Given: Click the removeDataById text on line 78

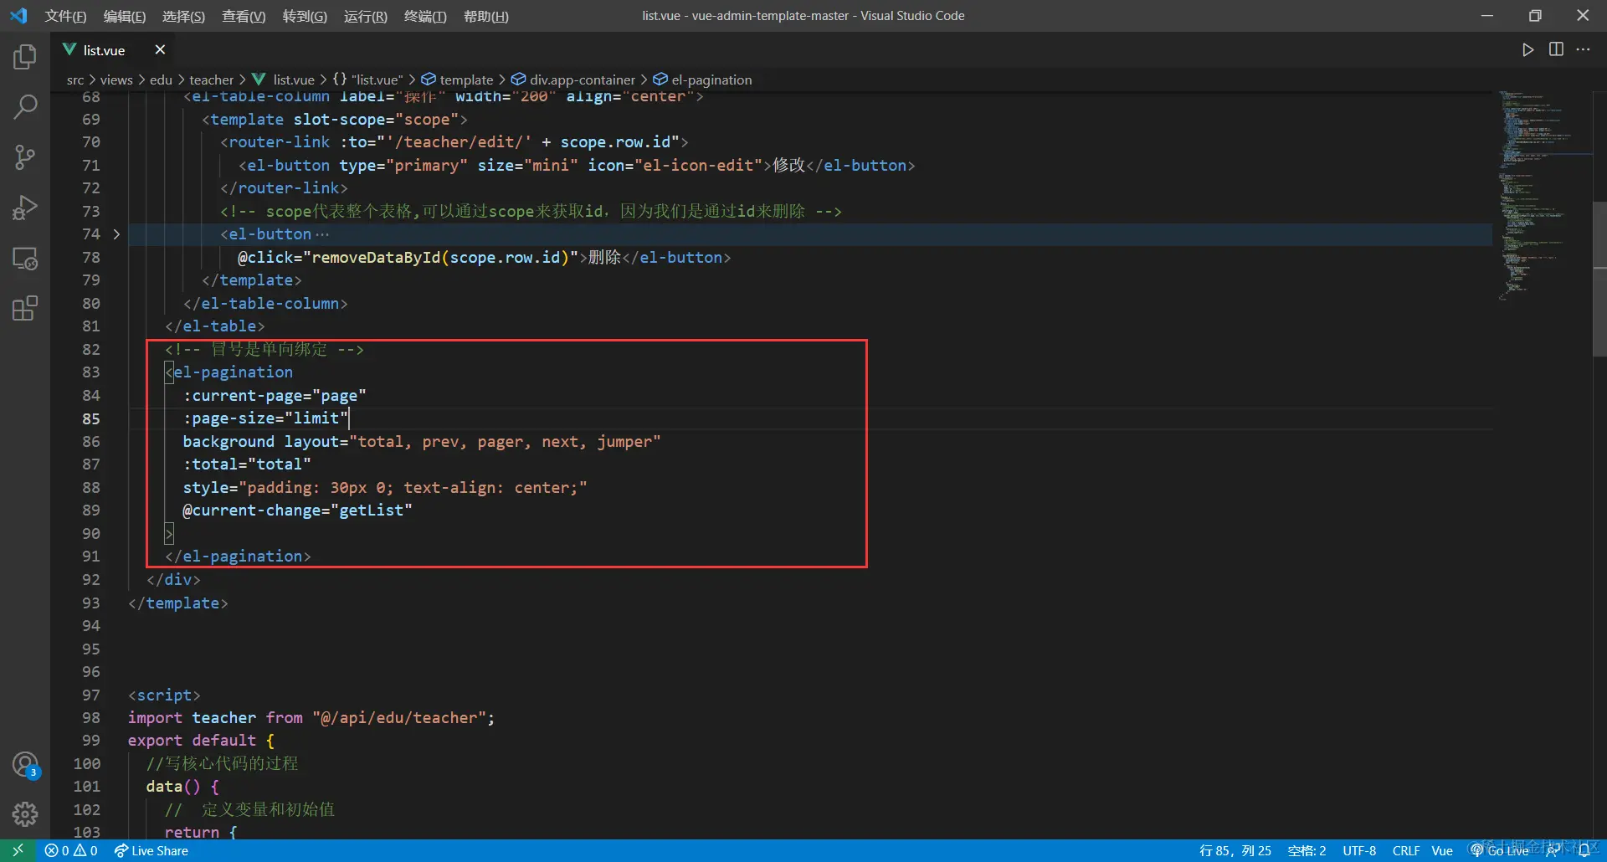Looking at the screenshot, I should (375, 258).
